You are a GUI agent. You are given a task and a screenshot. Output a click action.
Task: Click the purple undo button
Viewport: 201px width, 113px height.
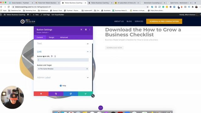pos(56,94)
